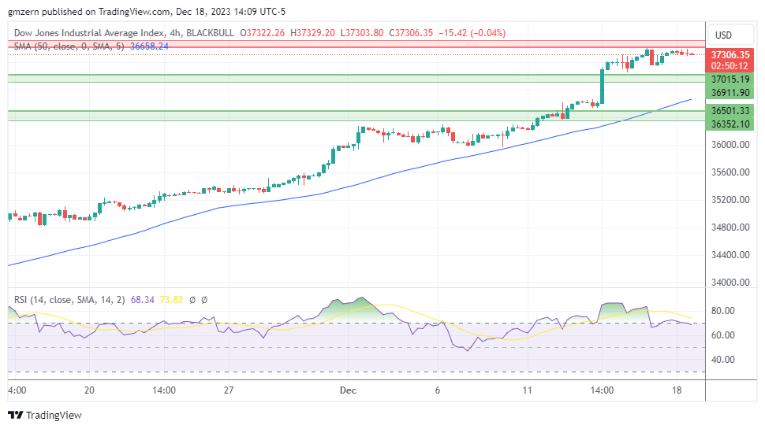
Task: Click the 11 date on time axis
Action: [527, 390]
